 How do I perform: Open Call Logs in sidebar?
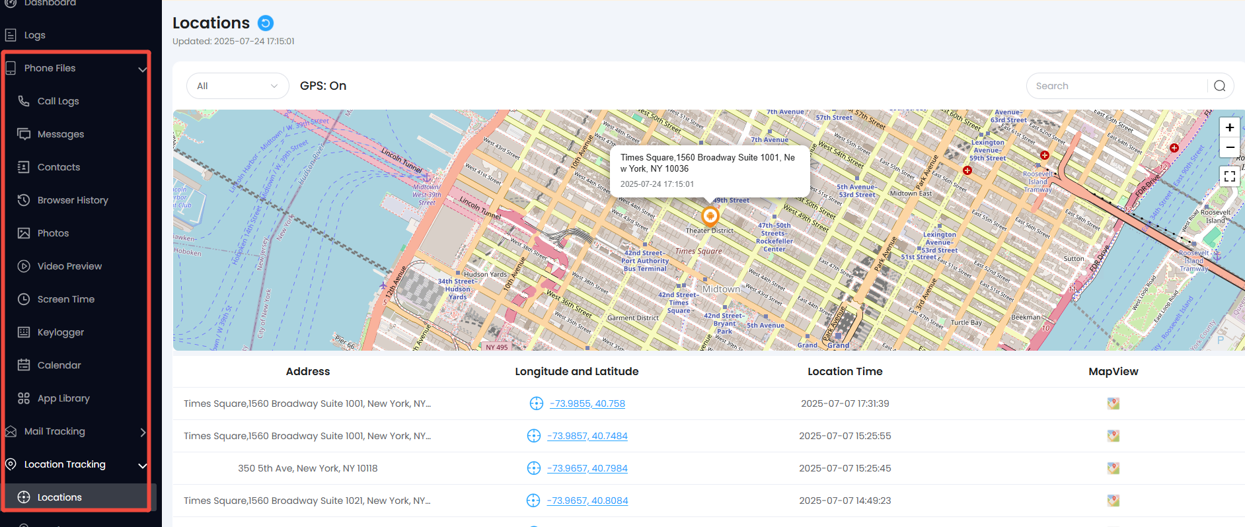pyautogui.click(x=58, y=101)
